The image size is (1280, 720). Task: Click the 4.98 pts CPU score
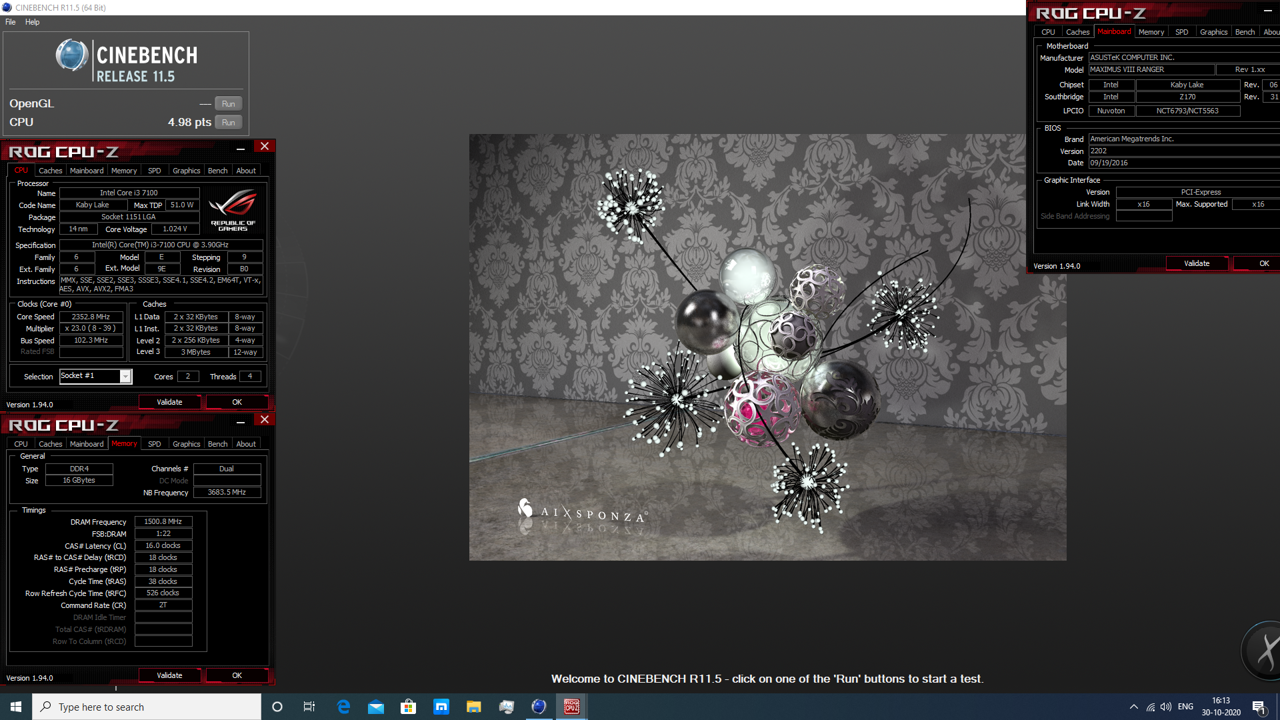[x=189, y=122]
